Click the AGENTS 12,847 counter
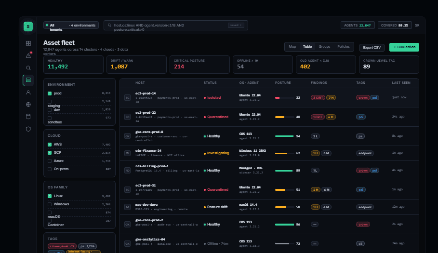Viewport: 438px width, 253px height. [358, 26]
